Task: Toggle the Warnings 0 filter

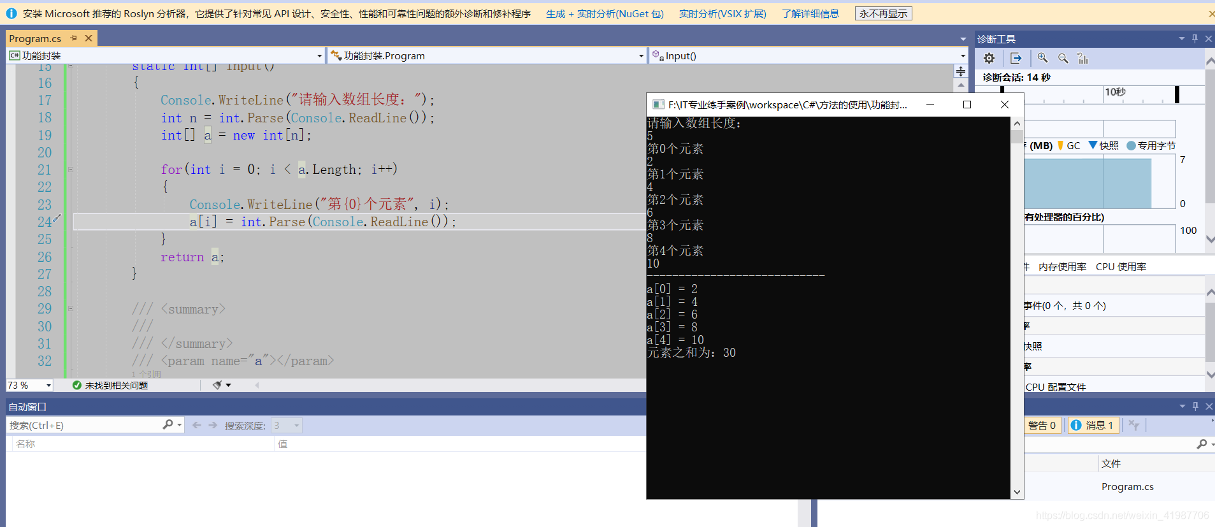Action: coord(1042,425)
